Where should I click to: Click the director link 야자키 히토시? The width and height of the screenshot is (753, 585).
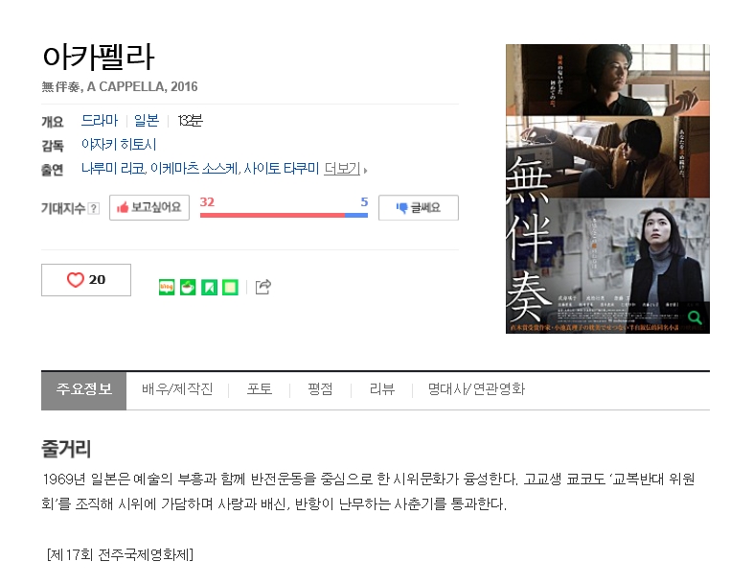[119, 144]
